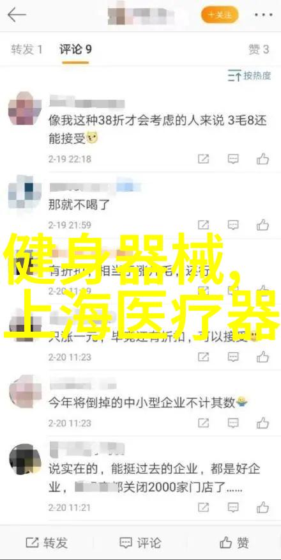Switch to the 赞 3 tab
This screenshot has width=281, height=560.
[x=259, y=49]
